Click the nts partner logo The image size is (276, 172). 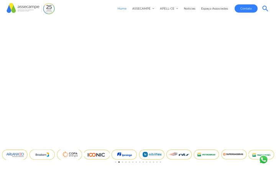click(x=179, y=155)
